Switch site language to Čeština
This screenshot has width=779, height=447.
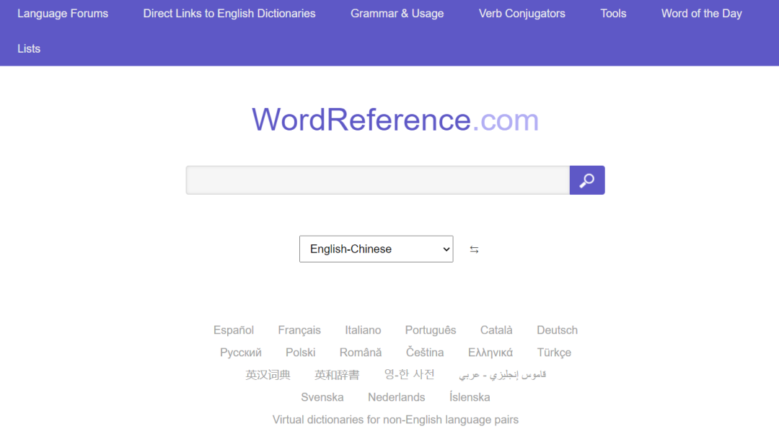point(425,353)
